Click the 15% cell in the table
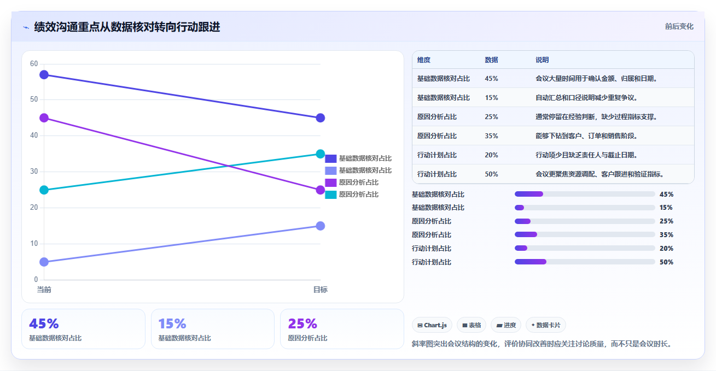 point(491,98)
